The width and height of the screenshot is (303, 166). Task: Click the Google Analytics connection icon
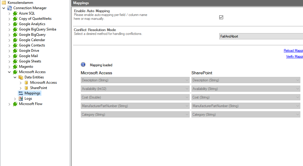tap(15, 24)
